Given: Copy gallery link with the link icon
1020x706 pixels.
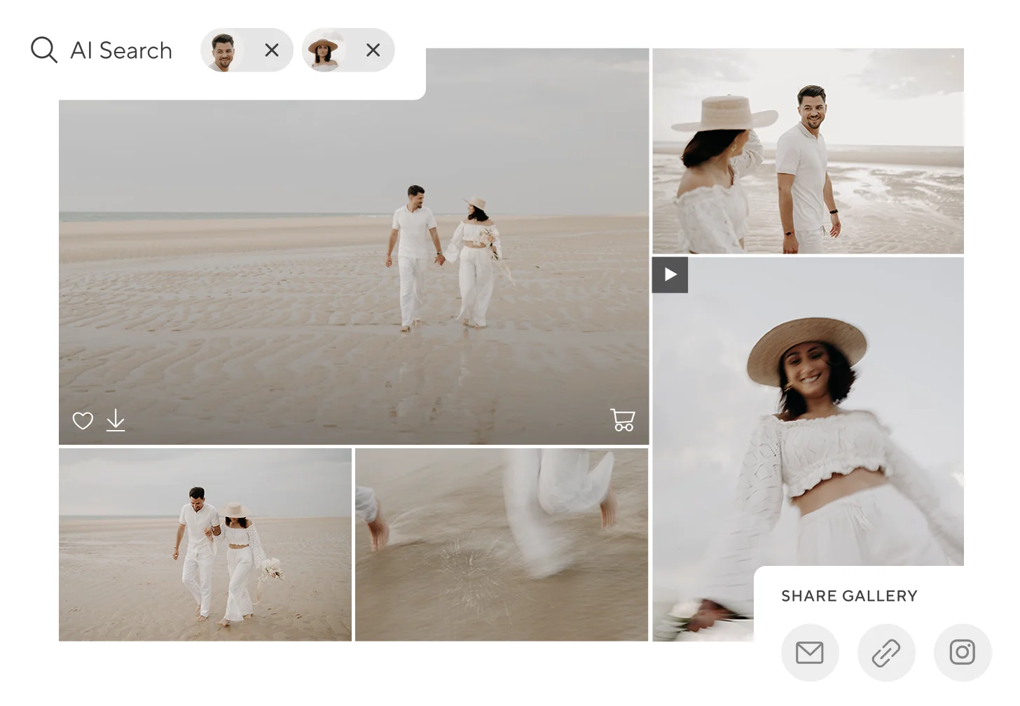Looking at the screenshot, I should [886, 653].
